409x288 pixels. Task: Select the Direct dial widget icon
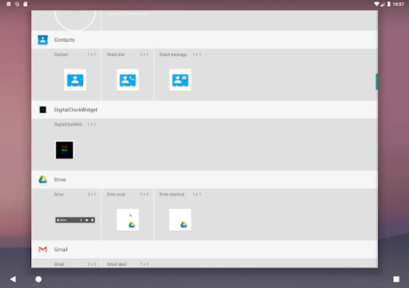(128, 80)
